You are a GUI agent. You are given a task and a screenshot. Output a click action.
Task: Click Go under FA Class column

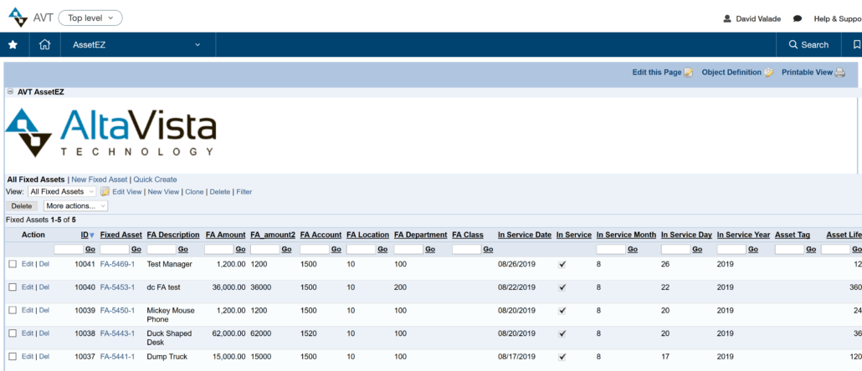click(x=488, y=250)
